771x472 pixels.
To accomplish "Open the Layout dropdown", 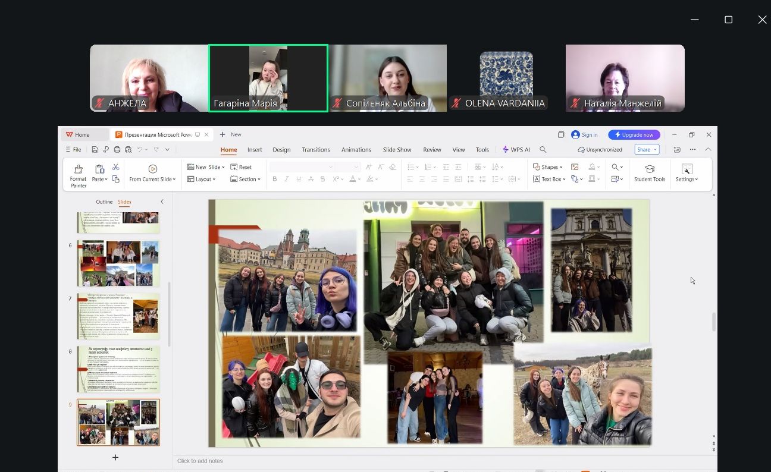I will pos(201,179).
